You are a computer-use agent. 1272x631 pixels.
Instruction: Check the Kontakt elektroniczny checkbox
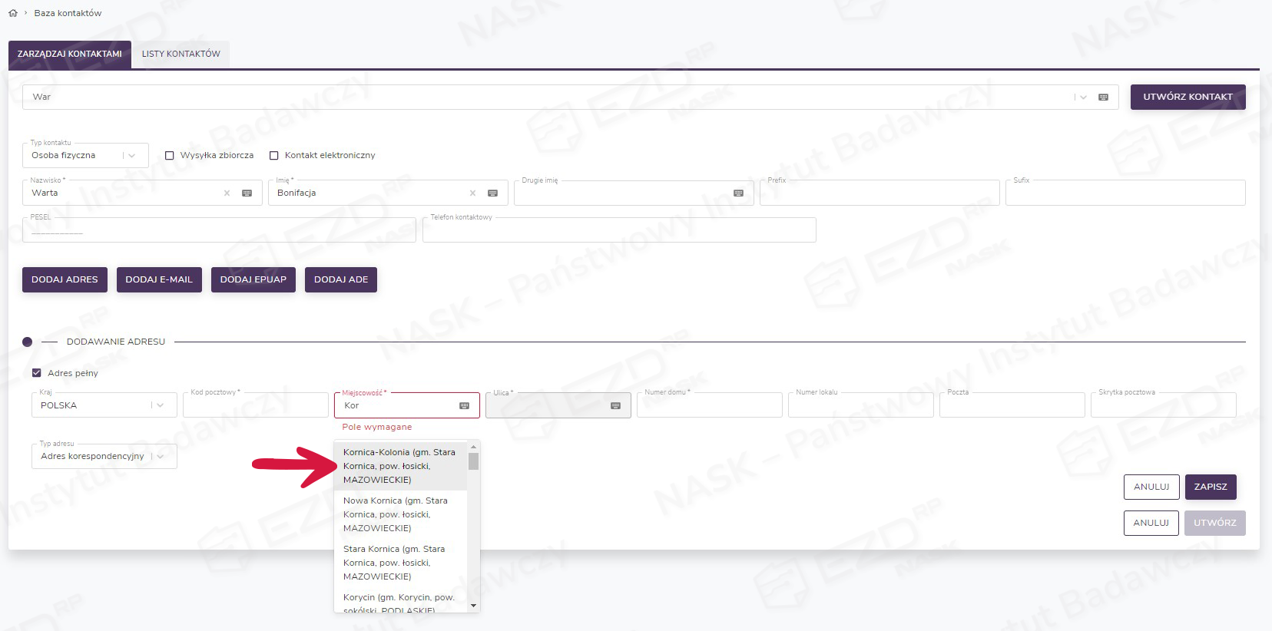coord(274,156)
